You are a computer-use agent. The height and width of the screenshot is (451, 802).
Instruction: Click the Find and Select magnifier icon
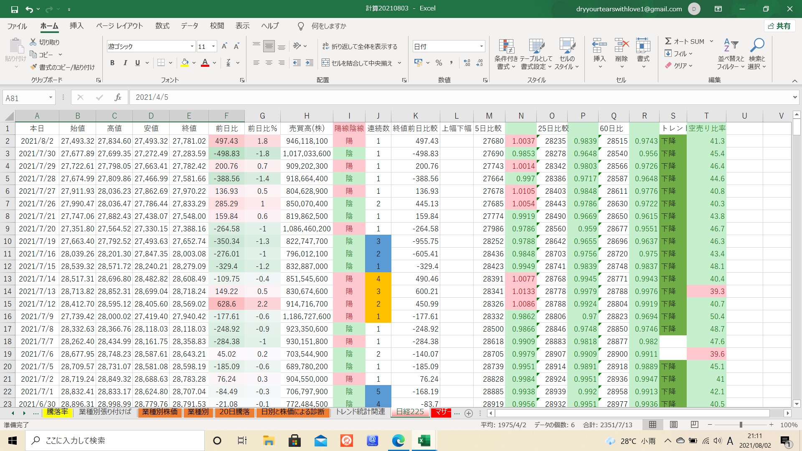(x=756, y=45)
